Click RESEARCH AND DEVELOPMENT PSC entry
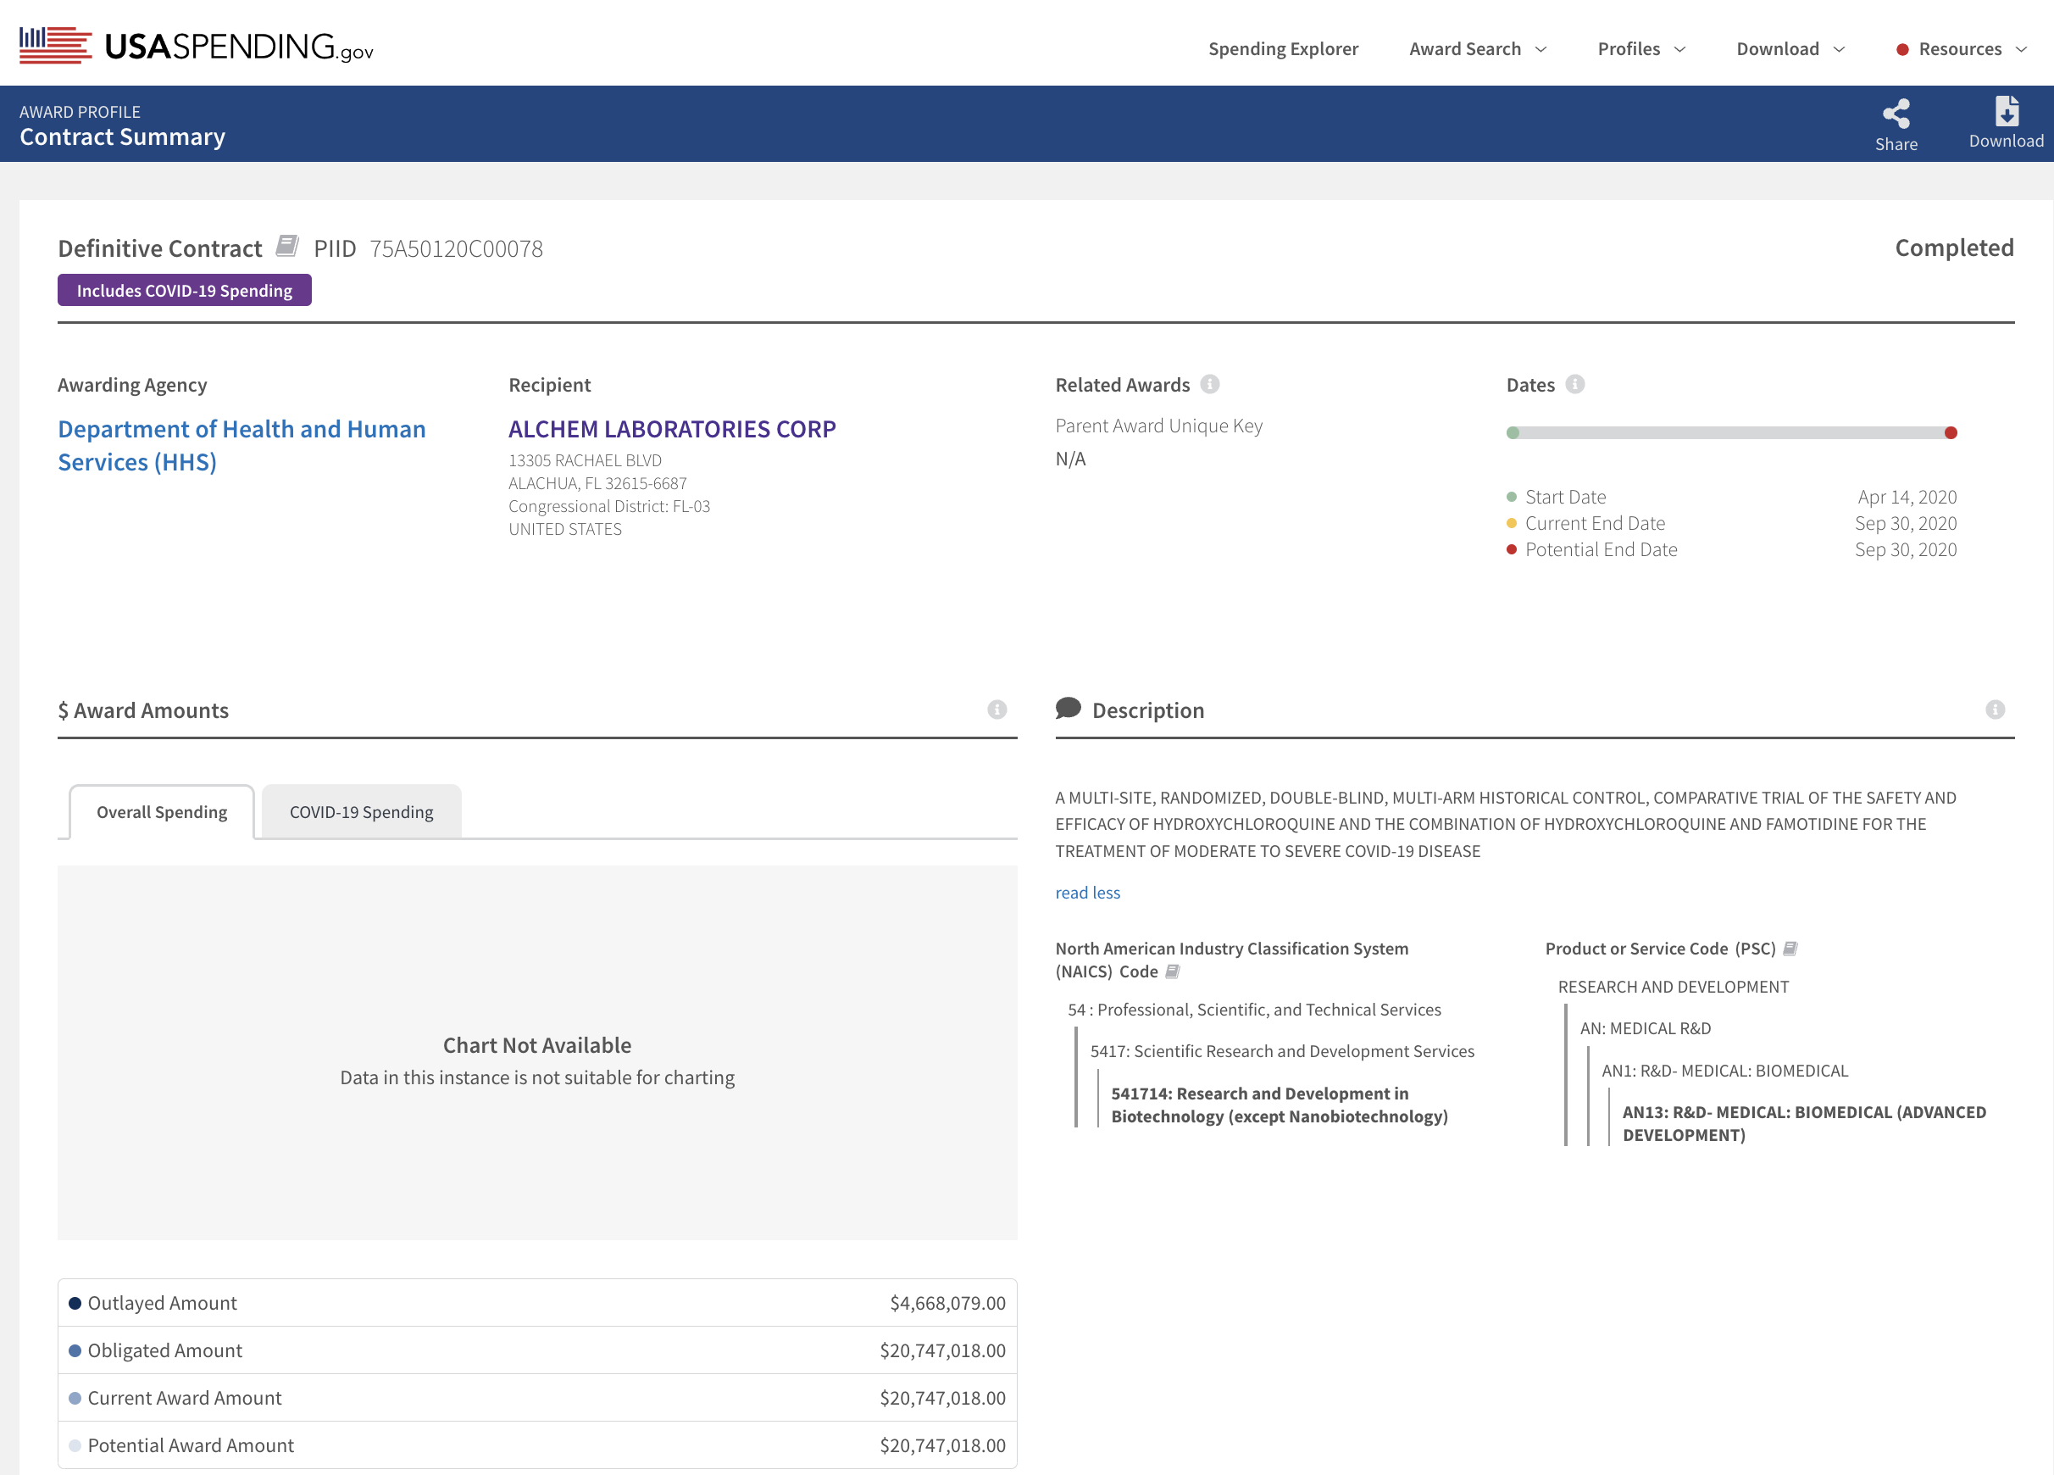The width and height of the screenshot is (2054, 1475). pyautogui.click(x=1674, y=987)
